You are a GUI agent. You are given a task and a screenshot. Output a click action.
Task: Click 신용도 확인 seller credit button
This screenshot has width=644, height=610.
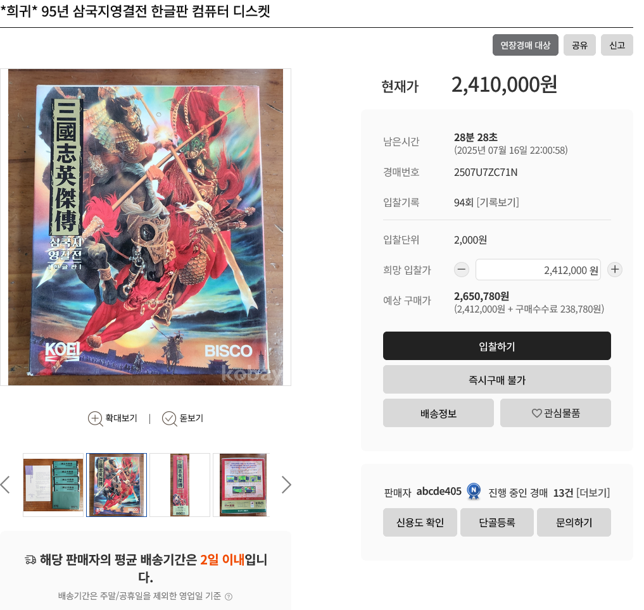420,522
